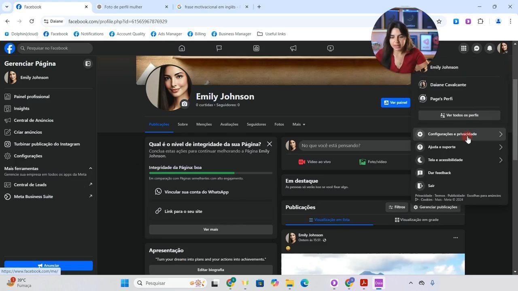Open the professional dashboard chart icon

(x=256, y=48)
